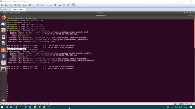
Task: Open the Windows Action Center notifications
Action: click(191, 107)
